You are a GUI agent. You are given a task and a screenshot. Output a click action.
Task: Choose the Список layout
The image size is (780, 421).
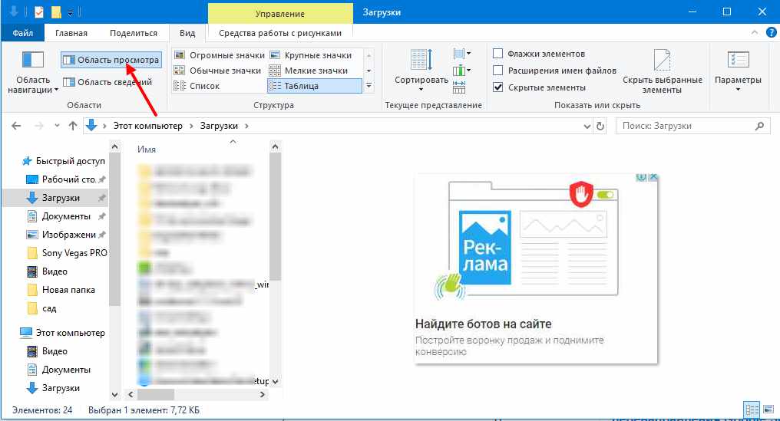(x=197, y=86)
